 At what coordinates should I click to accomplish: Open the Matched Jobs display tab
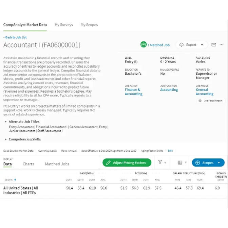click(x=57, y=164)
